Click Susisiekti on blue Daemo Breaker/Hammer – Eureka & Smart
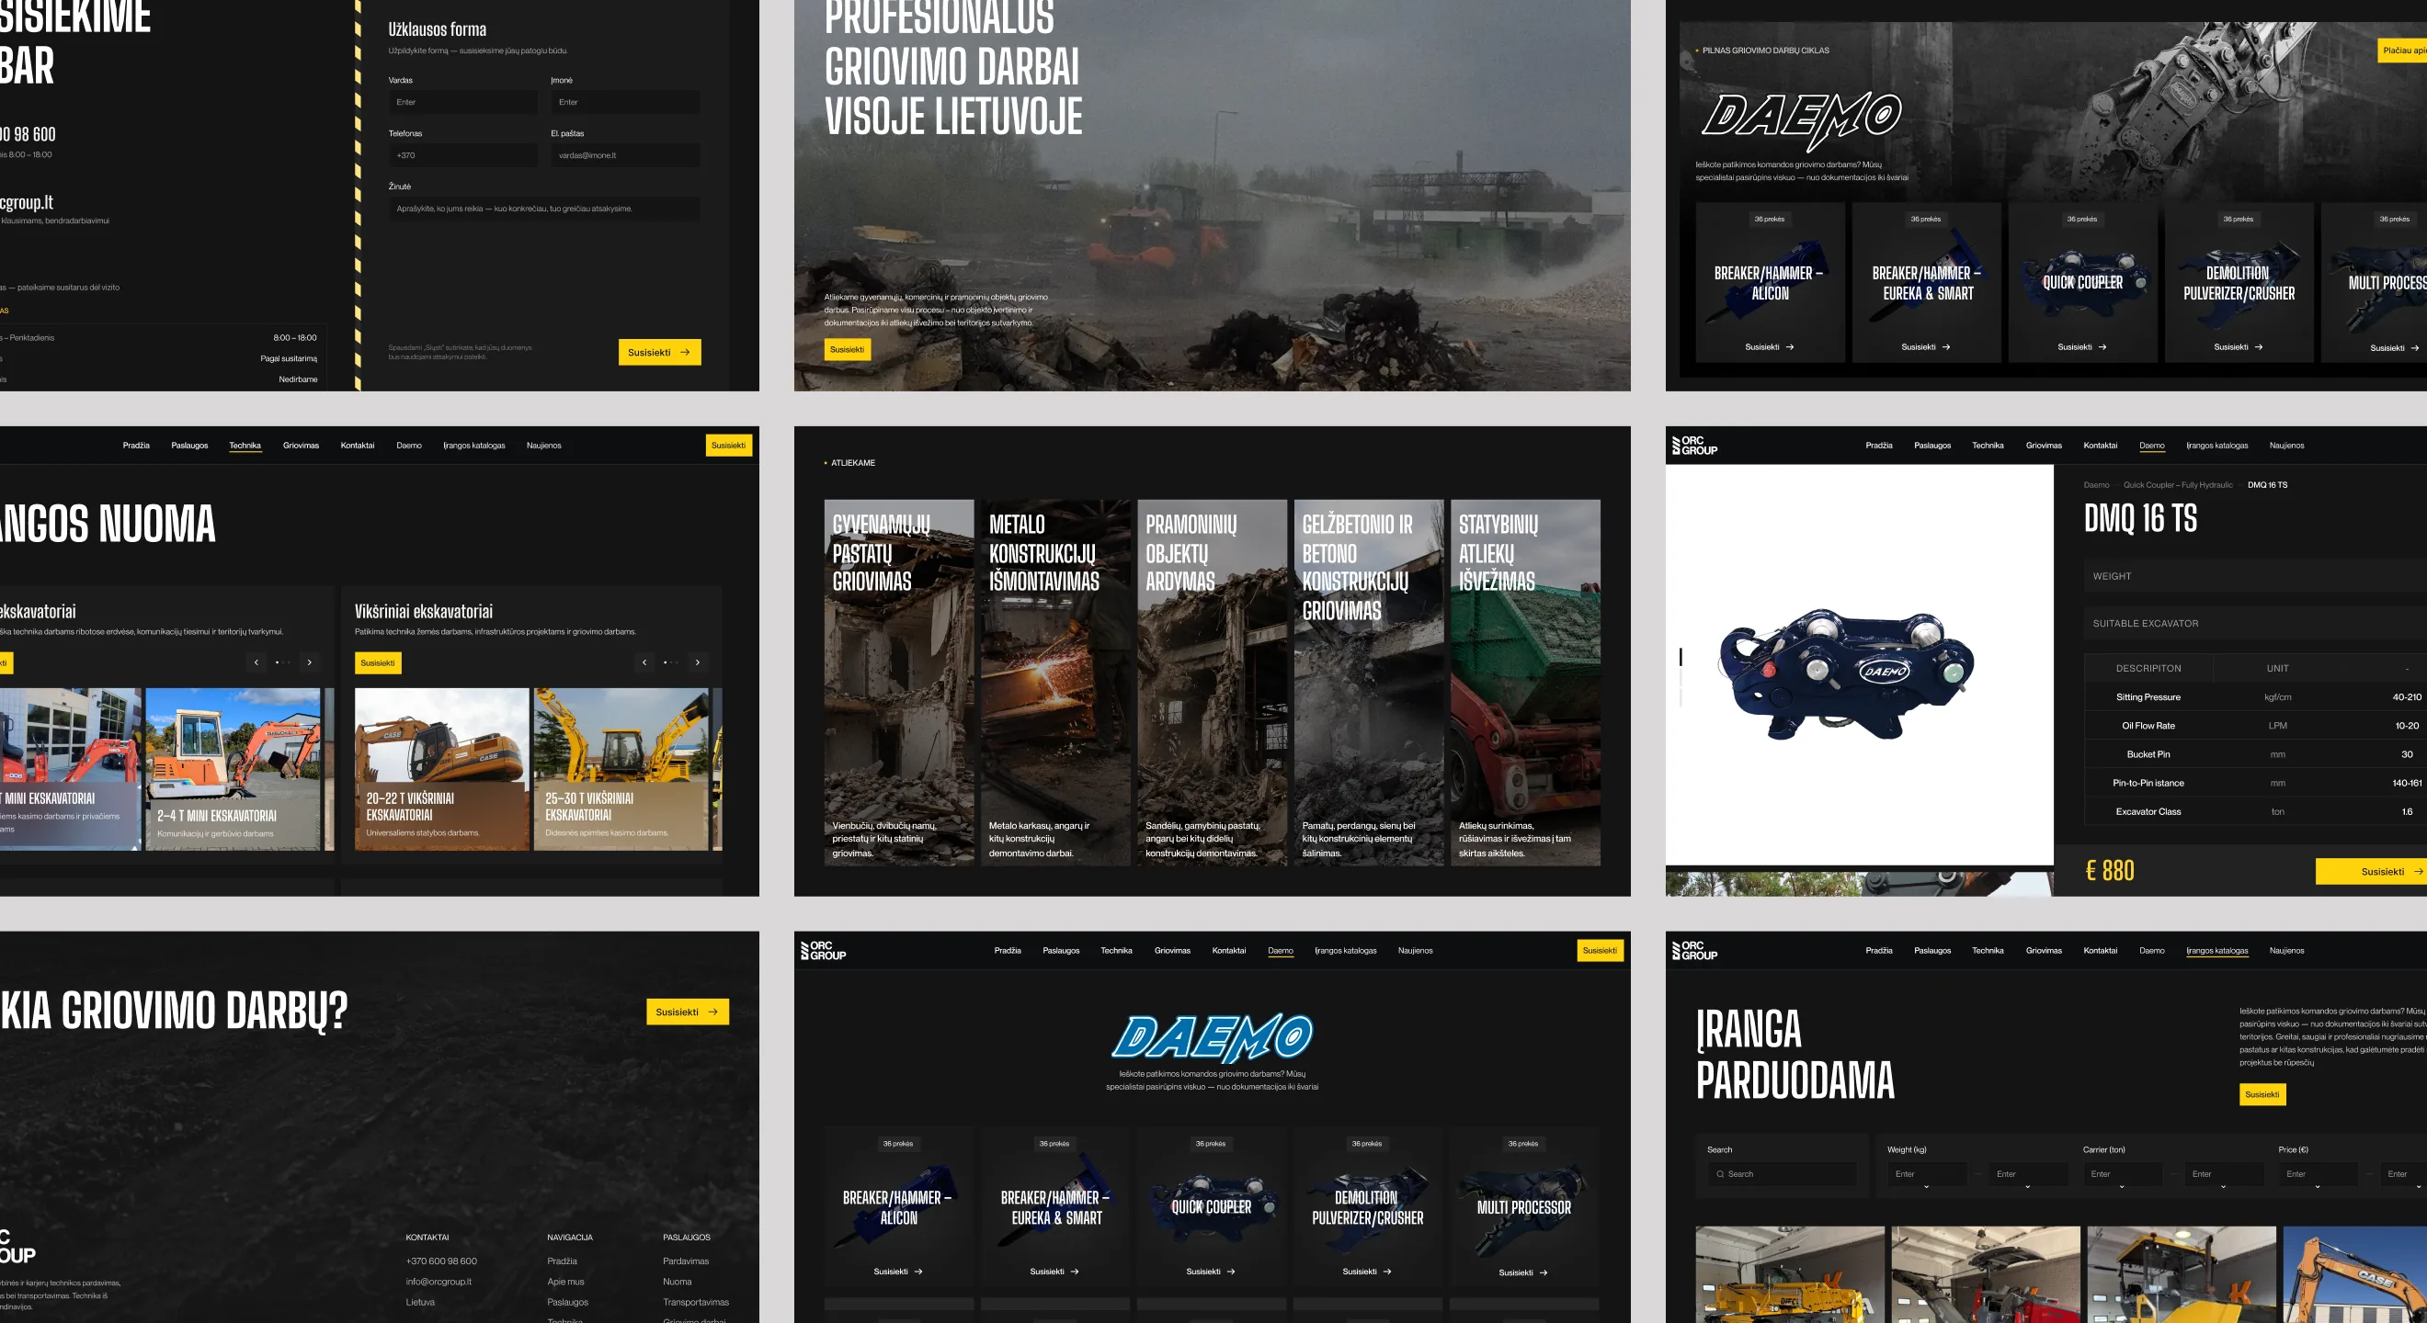The height and width of the screenshot is (1323, 2427). (1054, 1272)
